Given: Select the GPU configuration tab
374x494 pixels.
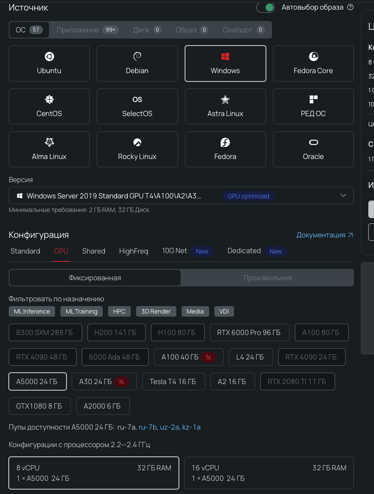Looking at the screenshot, I should [x=61, y=251].
